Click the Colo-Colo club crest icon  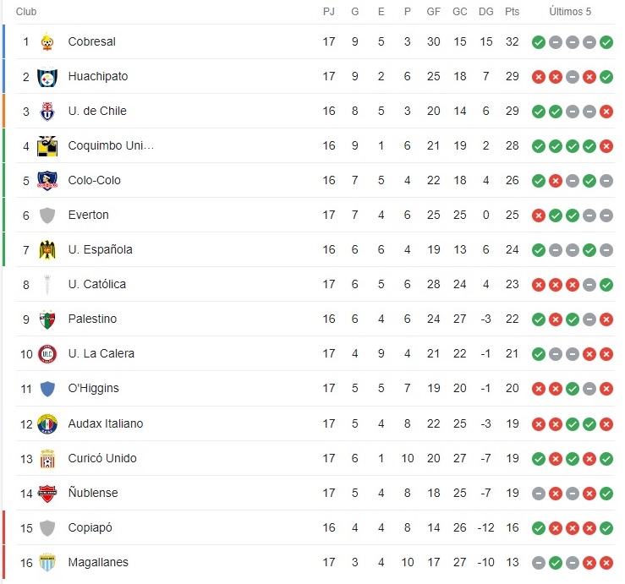point(47,180)
